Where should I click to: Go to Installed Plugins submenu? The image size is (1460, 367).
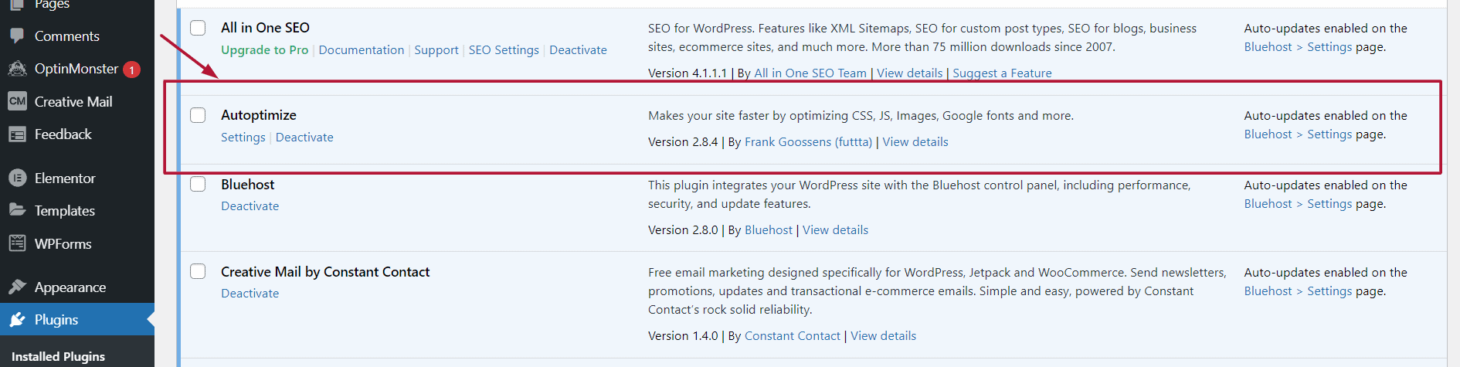click(59, 356)
